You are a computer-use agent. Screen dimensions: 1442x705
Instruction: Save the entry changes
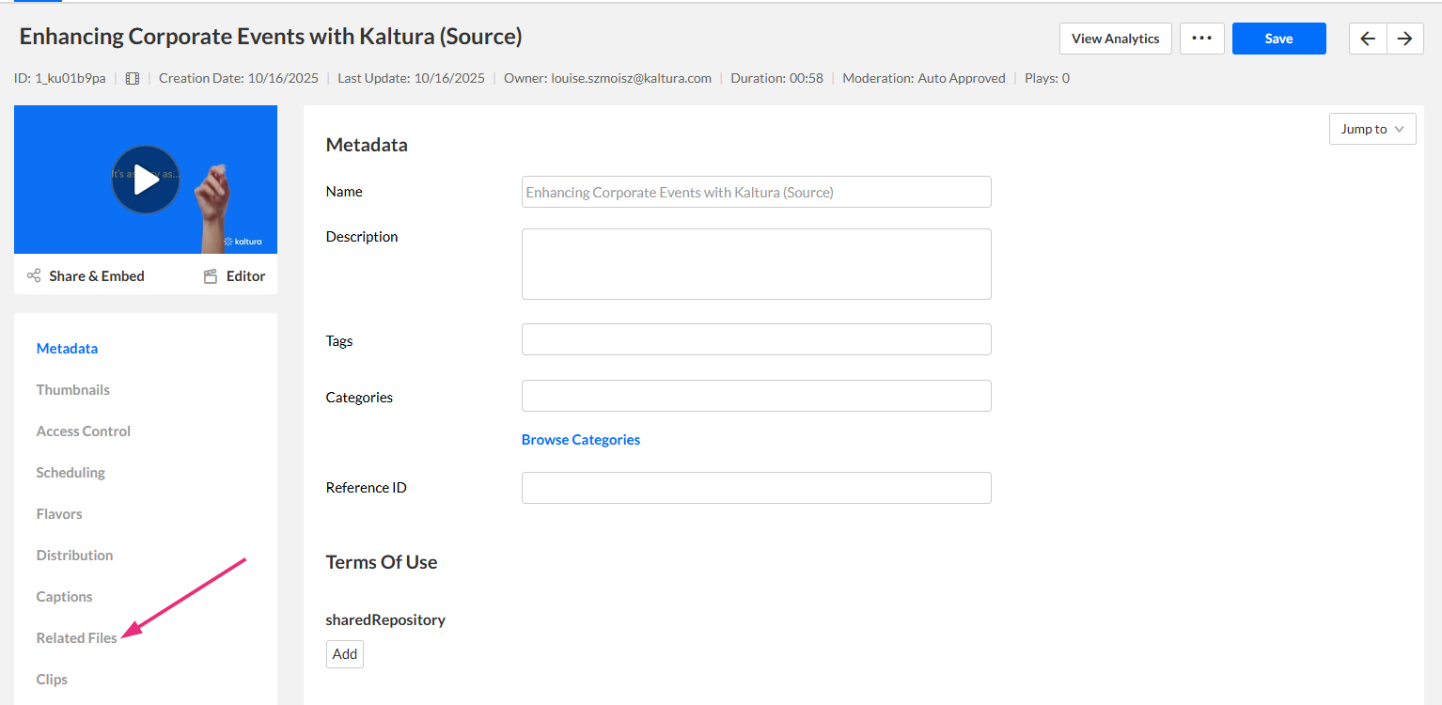(1279, 39)
